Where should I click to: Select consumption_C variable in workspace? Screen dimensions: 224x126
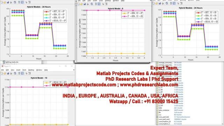click(164, 124)
